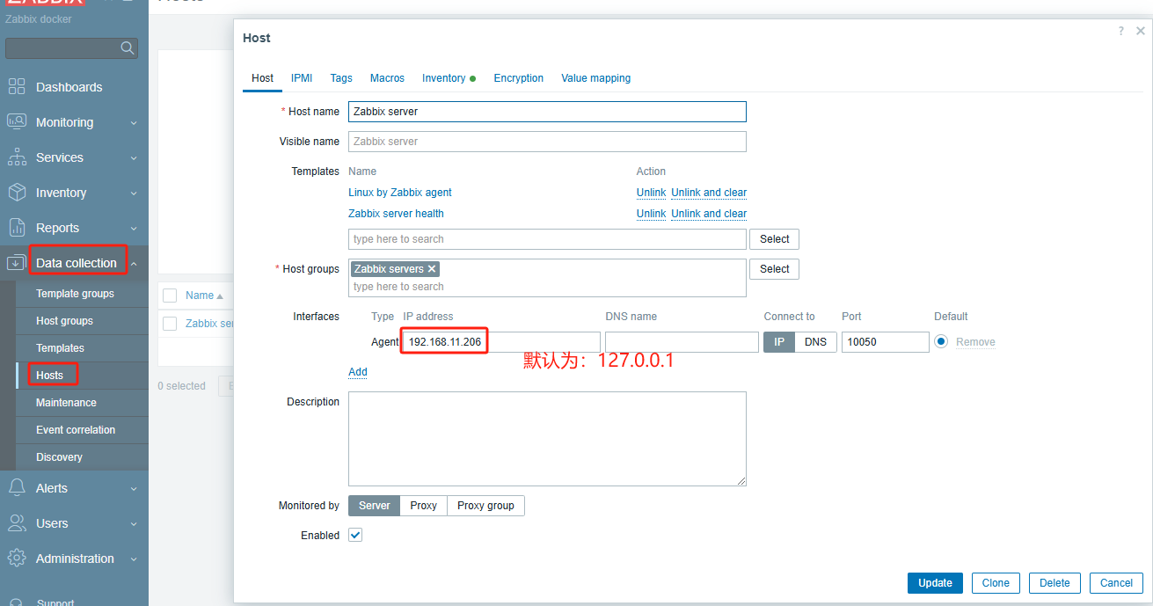Click the Users people icon
The image size is (1153, 606).
point(17,522)
